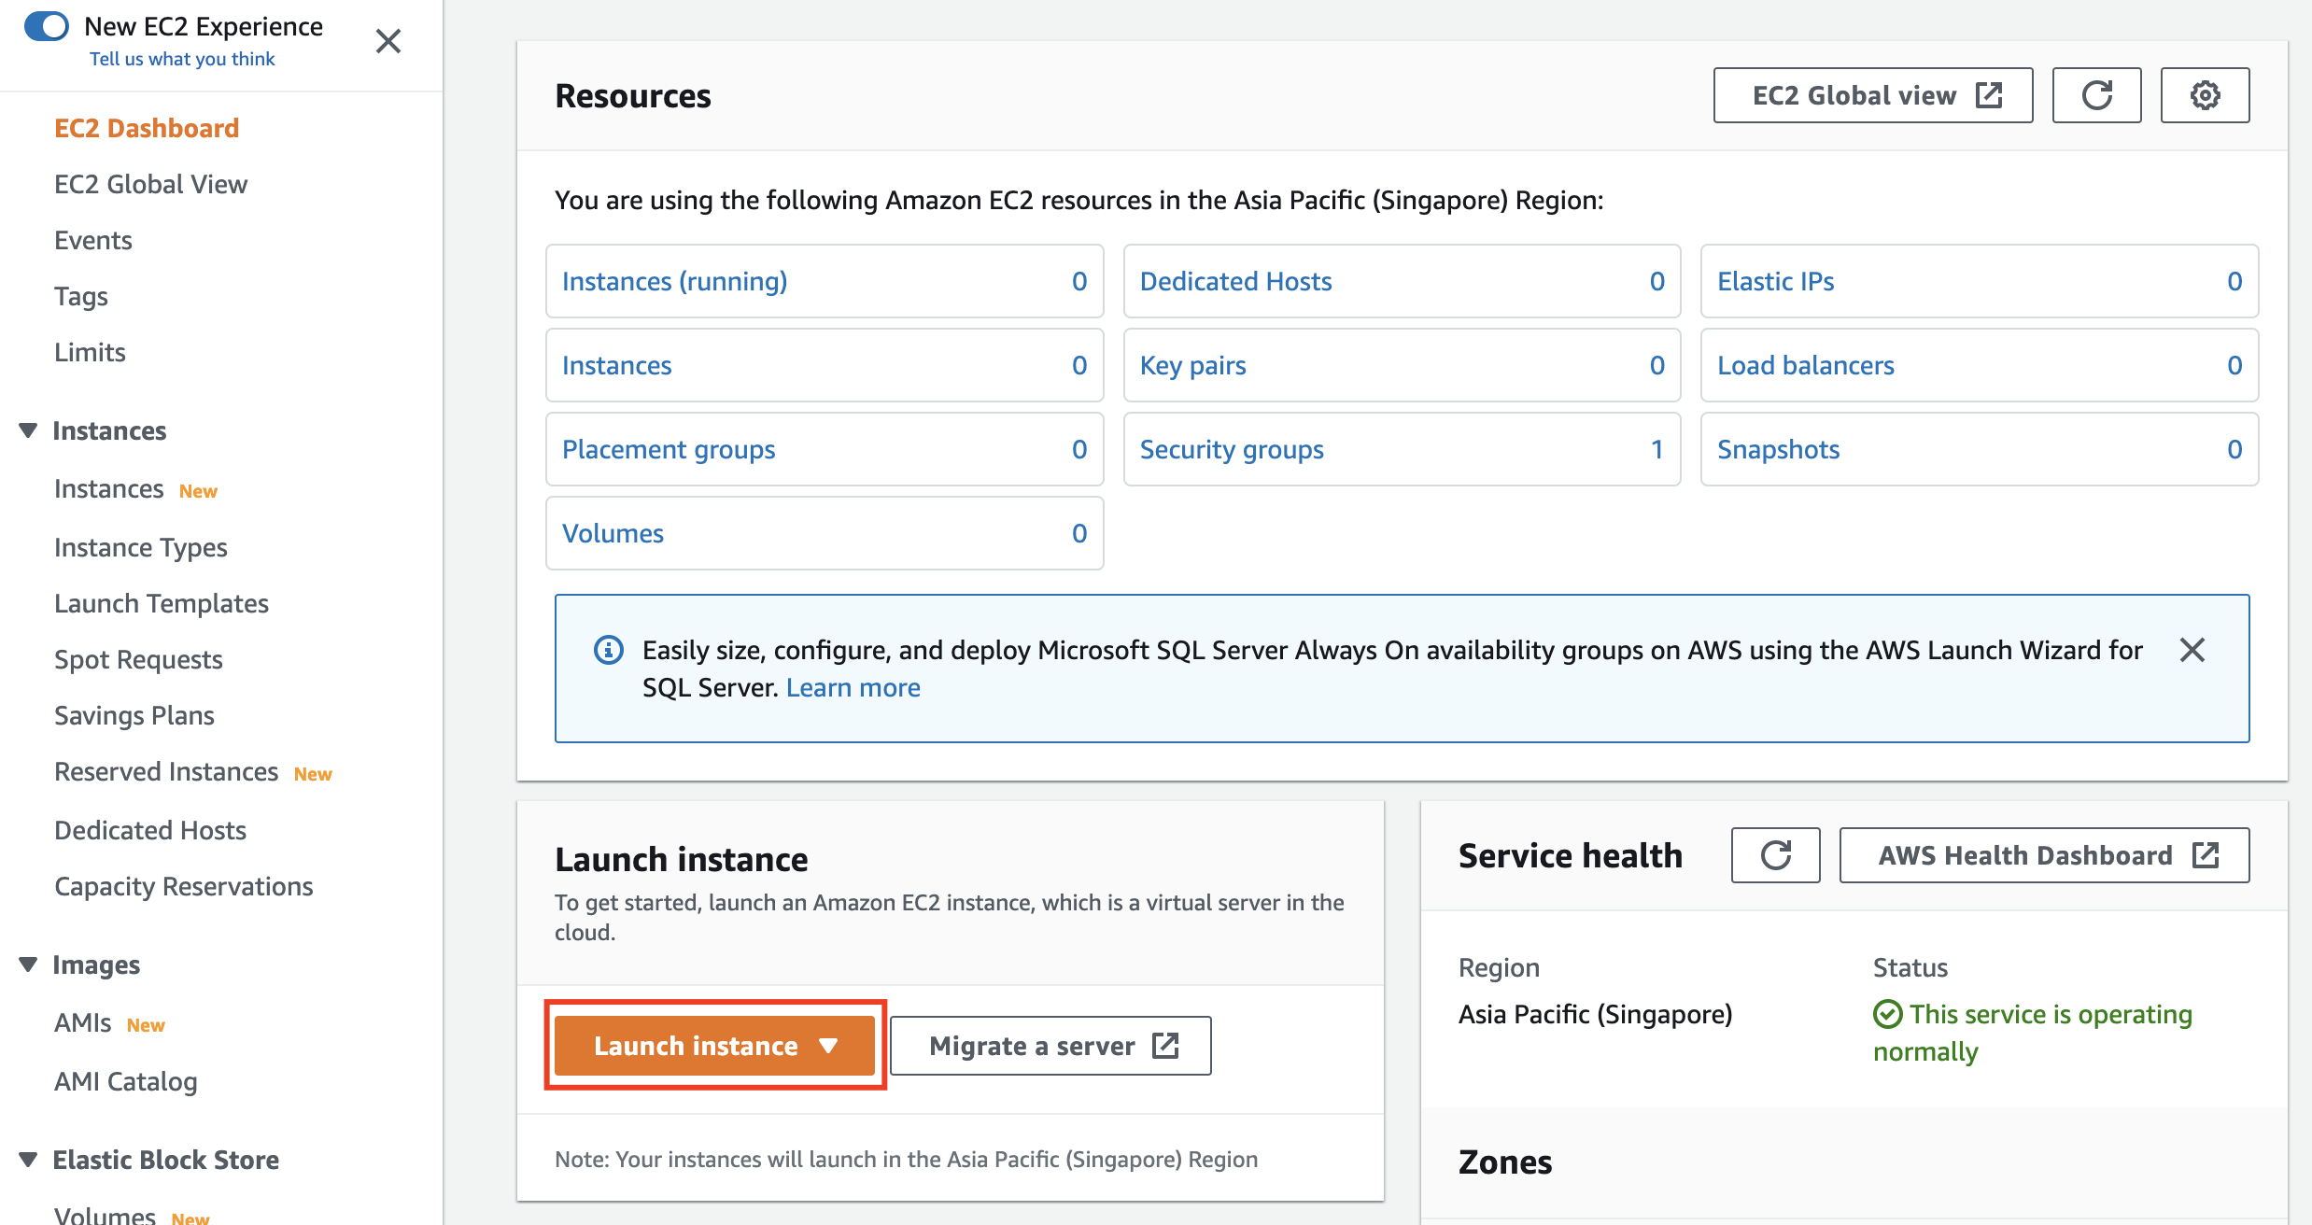
Task: Toggle the New EC2 Experience switch
Action: [47, 26]
